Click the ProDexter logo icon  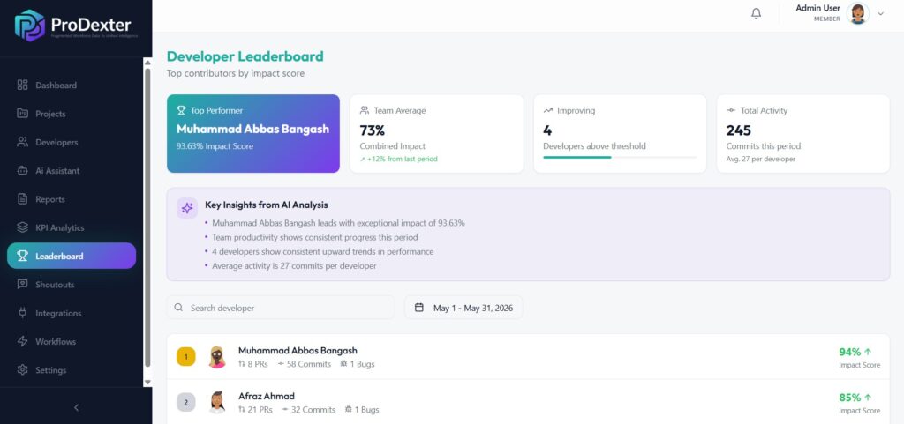[x=30, y=26]
